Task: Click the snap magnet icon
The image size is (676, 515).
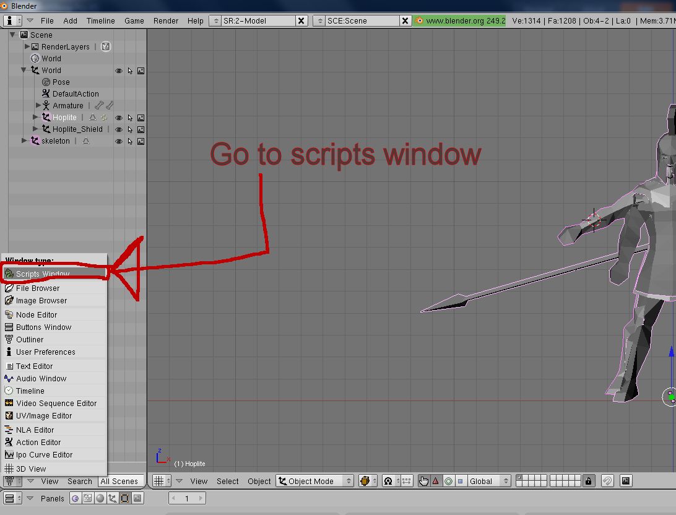Action: (x=607, y=481)
